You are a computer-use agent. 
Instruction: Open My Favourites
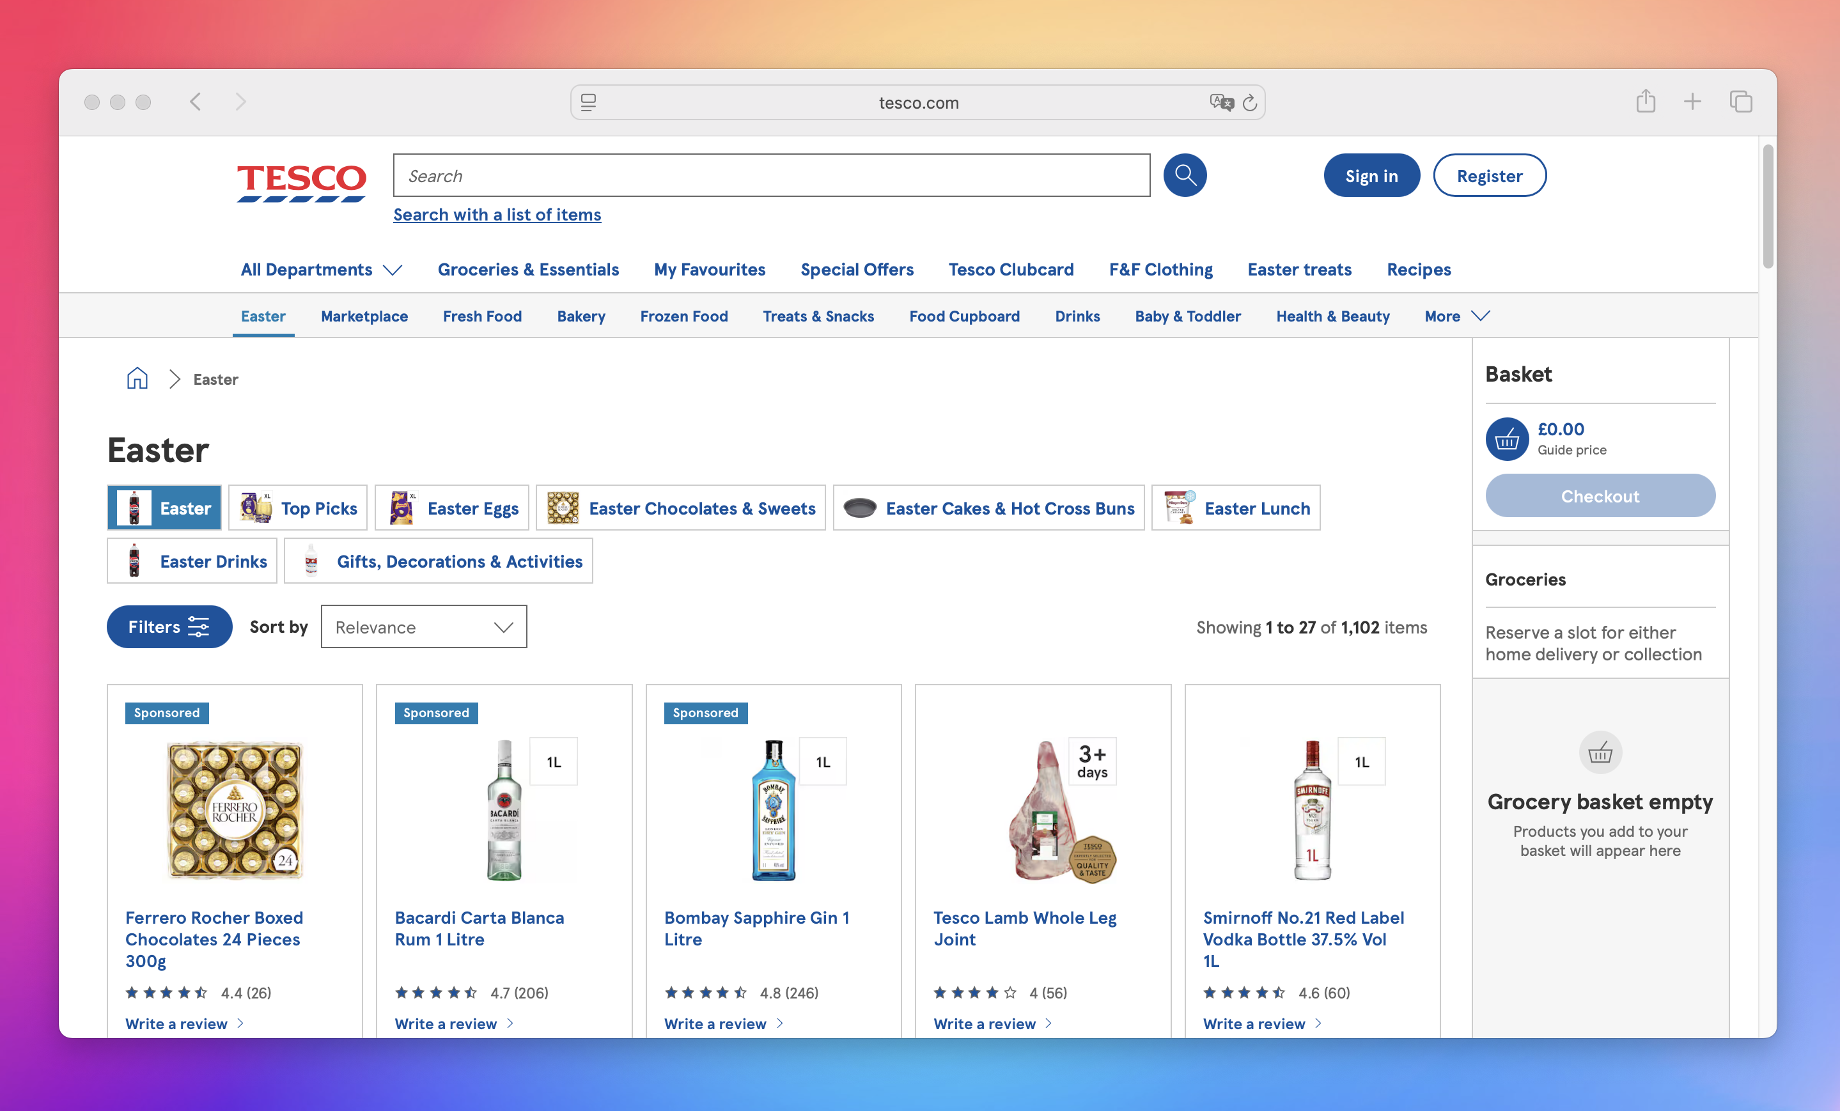(710, 270)
